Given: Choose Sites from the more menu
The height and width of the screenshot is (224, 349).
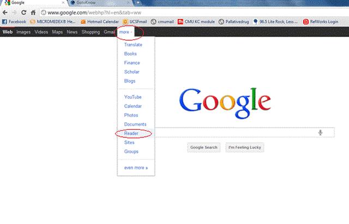Looking at the screenshot, I should coord(129,142).
